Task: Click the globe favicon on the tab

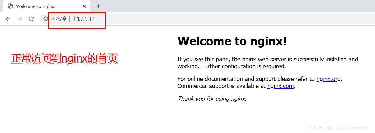Action: click(10, 6)
